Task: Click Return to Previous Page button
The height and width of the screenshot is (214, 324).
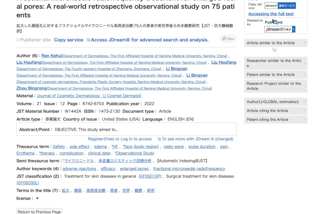Action: tap(39, 211)
